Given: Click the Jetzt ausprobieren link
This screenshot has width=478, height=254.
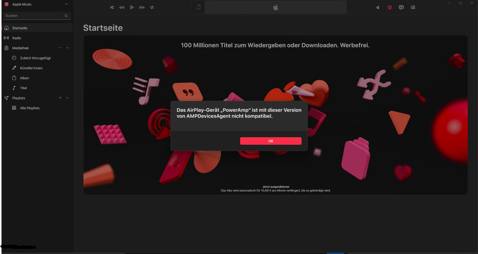Looking at the screenshot, I should point(276,187).
